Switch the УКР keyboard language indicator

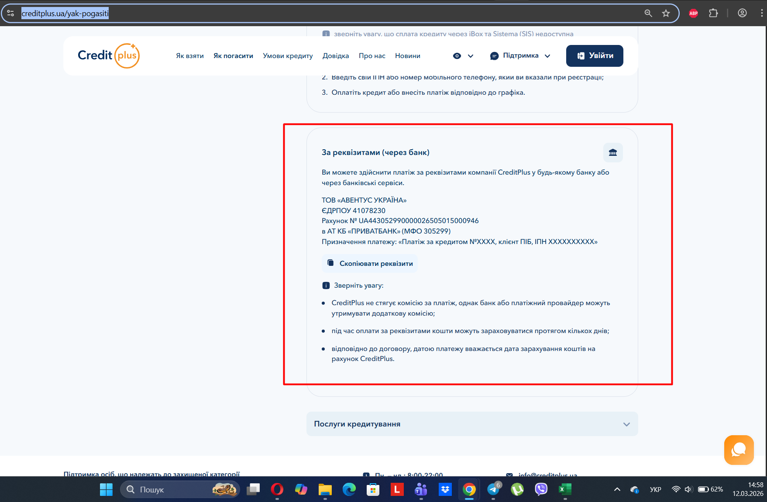pyautogui.click(x=656, y=489)
